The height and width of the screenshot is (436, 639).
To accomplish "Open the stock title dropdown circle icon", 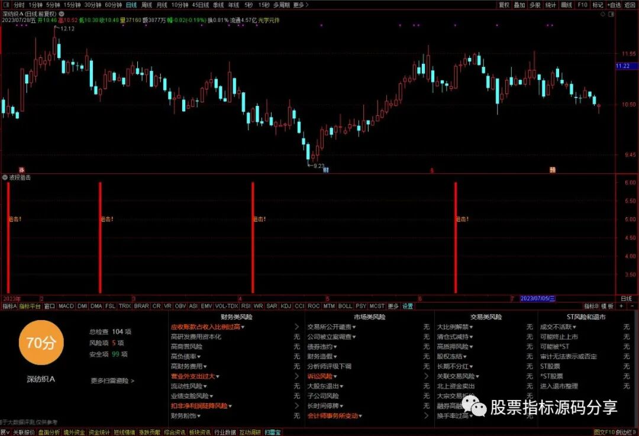I will point(62,14).
